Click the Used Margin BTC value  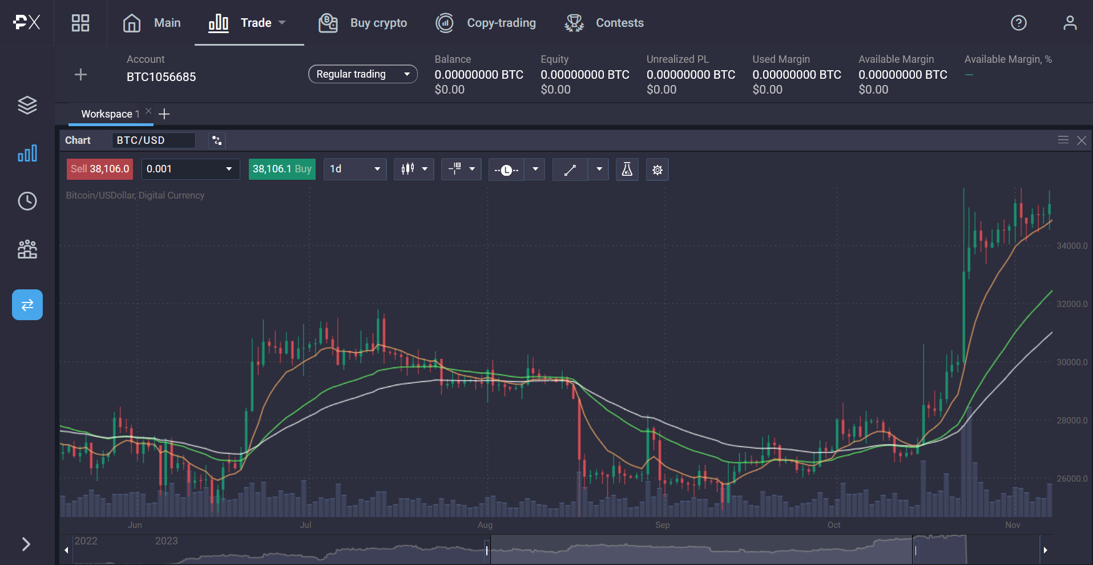797,75
